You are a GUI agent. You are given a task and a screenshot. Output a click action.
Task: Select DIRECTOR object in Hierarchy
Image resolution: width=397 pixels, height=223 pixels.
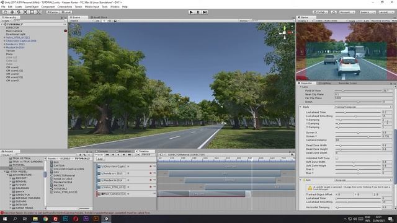pyautogui.click(x=12, y=27)
